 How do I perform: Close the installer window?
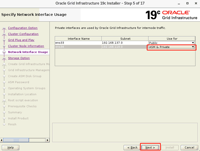coord(196,3)
